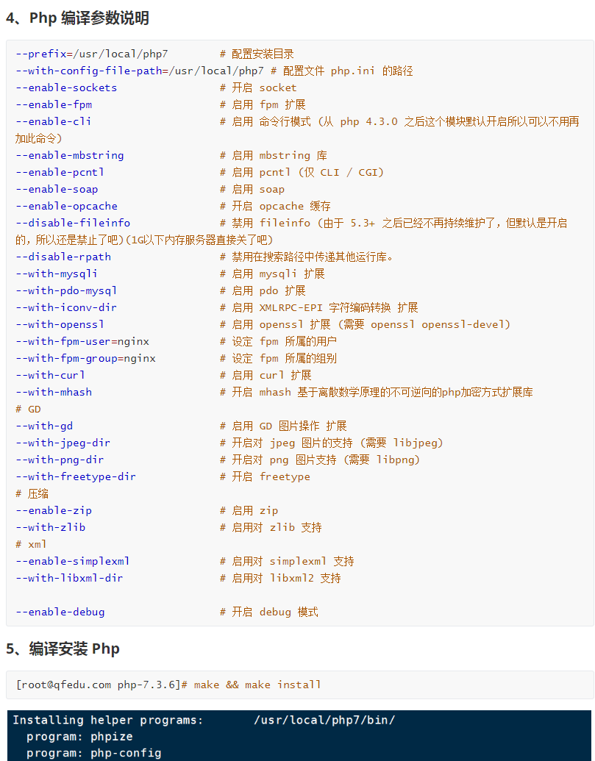The width and height of the screenshot is (595, 761).
Task: Click the '--with-mhash' option
Action: point(54,392)
